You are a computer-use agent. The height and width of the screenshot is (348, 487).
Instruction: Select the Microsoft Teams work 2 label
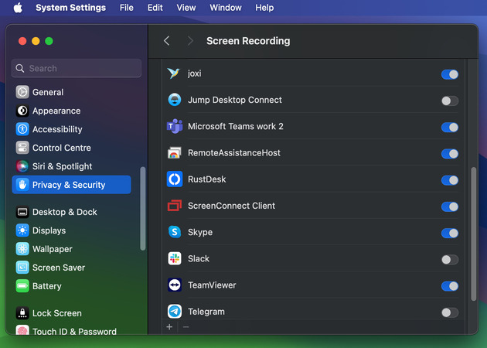point(236,127)
